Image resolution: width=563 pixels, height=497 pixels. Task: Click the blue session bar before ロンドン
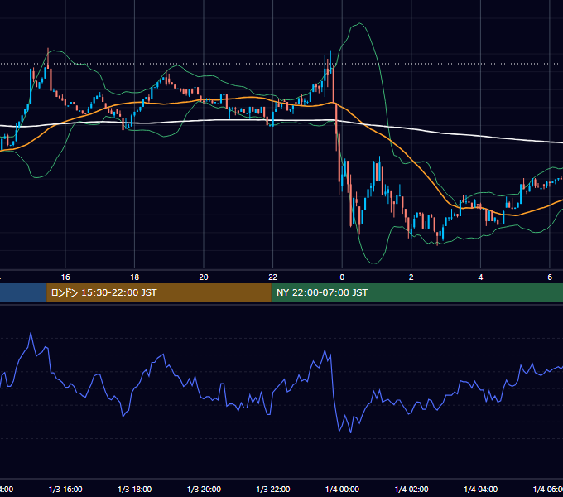[23, 292]
